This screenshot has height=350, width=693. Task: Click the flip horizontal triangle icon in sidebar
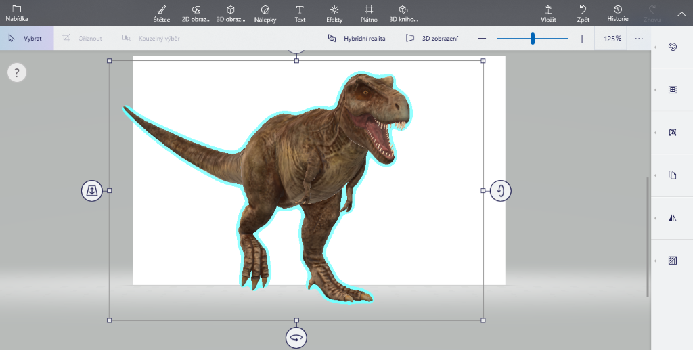672,218
